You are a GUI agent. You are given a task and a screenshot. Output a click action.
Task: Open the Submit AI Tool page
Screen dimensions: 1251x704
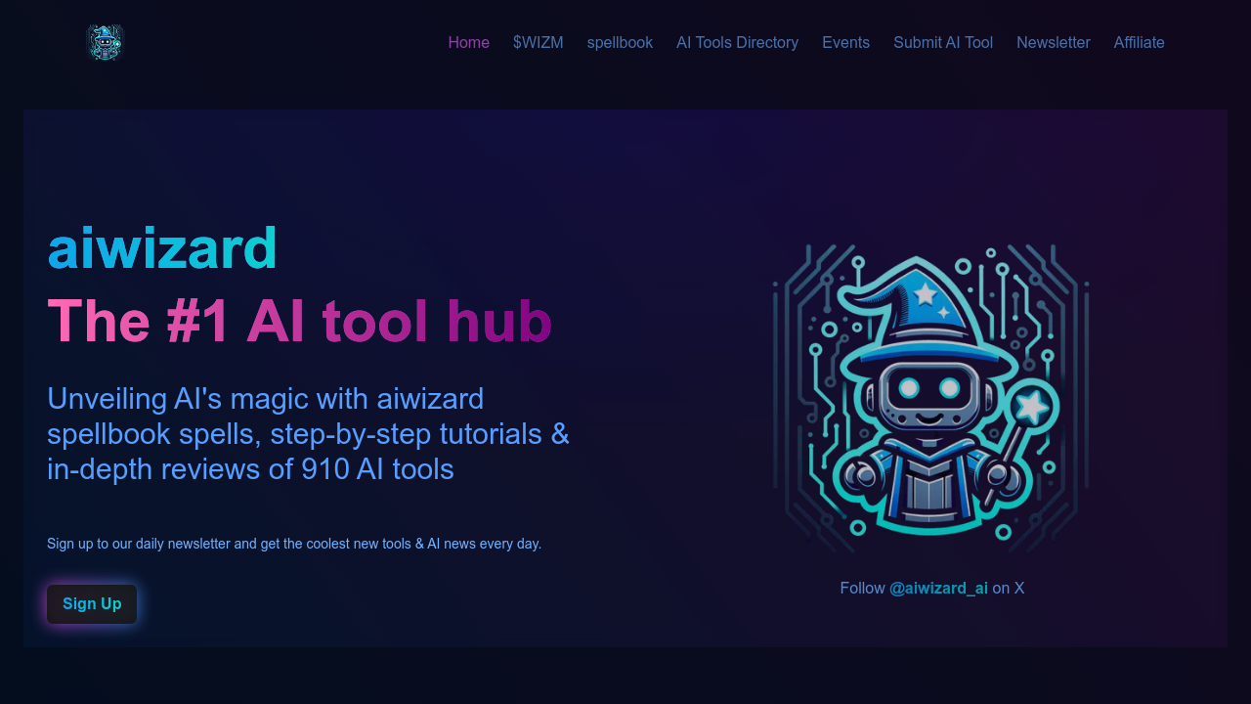pyautogui.click(x=942, y=42)
